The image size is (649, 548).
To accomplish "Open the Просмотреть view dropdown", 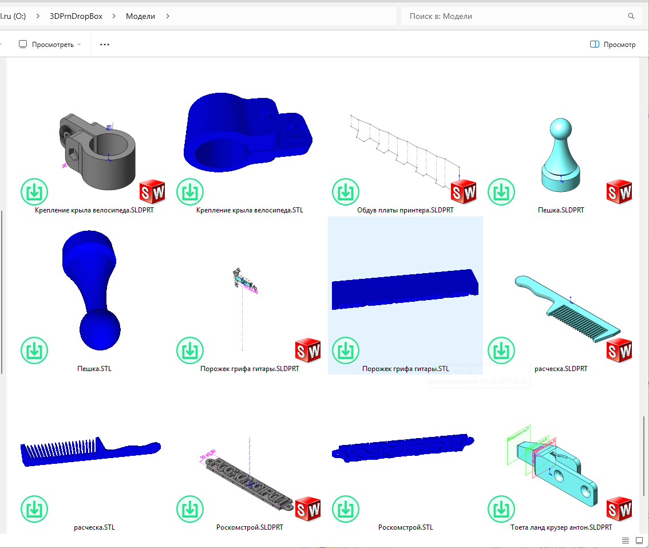I will (x=50, y=45).
